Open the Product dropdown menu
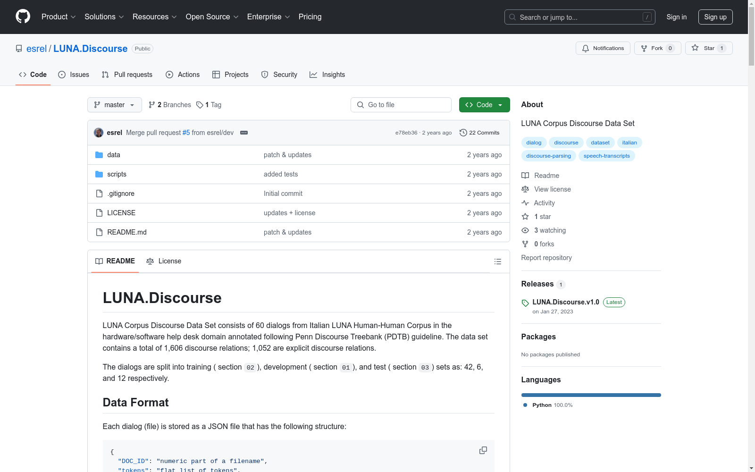The image size is (755, 472). pos(59,17)
